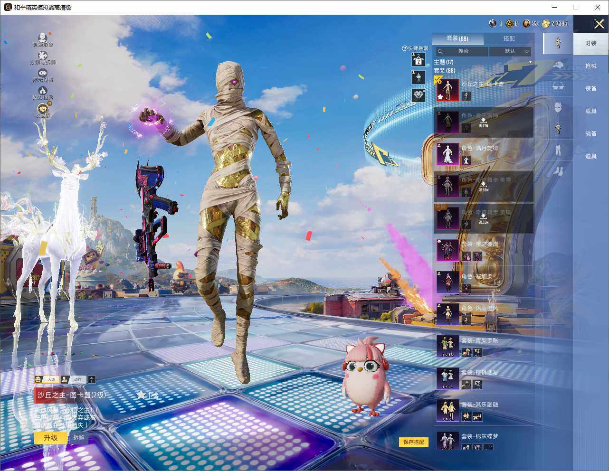
Task: Select the 套装-星之彼岸 outfit thumbnail
Action: click(x=448, y=250)
